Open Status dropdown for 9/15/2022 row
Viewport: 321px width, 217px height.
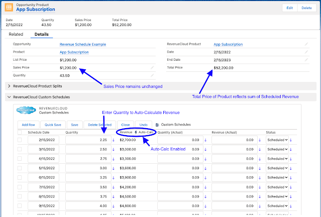click(x=277, y=206)
